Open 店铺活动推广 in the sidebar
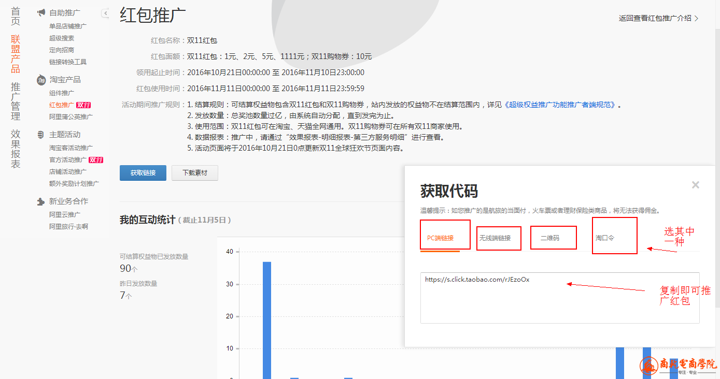Image resolution: width=720 pixels, height=379 pixels. pyautogui.click(x=68, y=171)
